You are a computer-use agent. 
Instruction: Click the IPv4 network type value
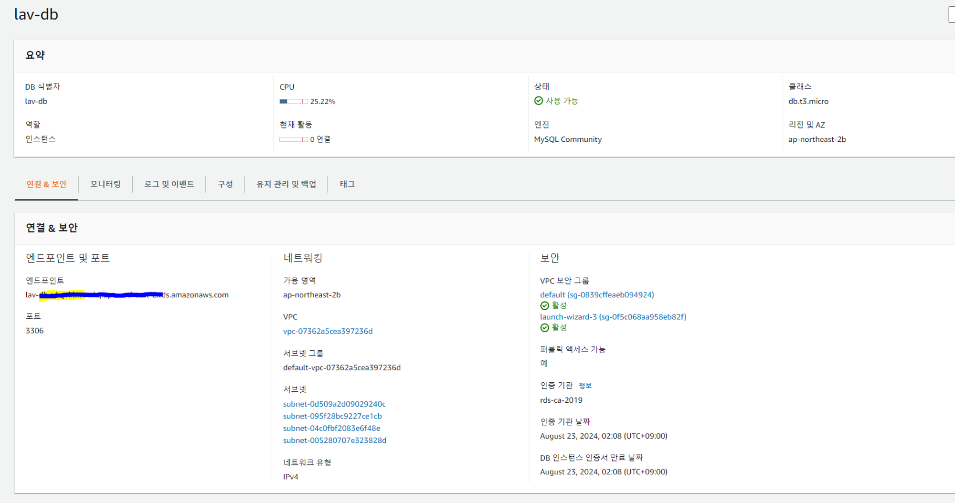pyautogui.click(x=291, y=477)
